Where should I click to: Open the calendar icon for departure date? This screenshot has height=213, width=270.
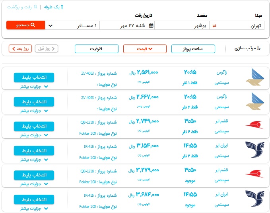(x=151, y=26)
